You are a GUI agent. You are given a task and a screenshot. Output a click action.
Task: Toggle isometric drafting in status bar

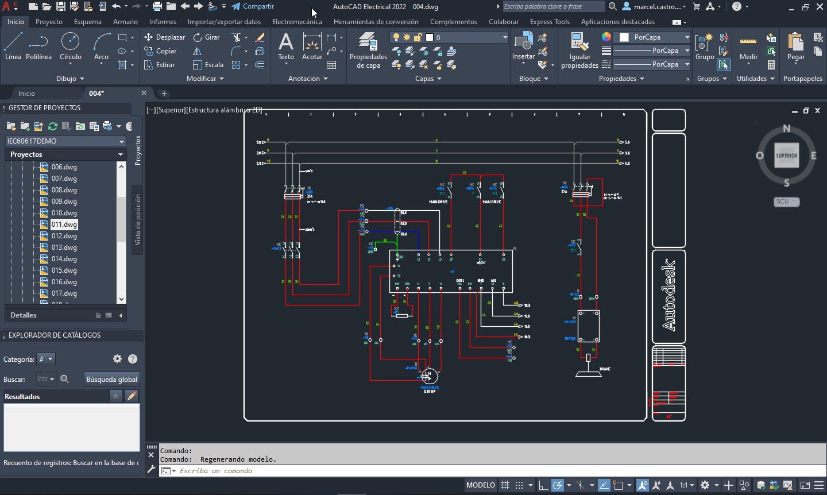[581, 485]
